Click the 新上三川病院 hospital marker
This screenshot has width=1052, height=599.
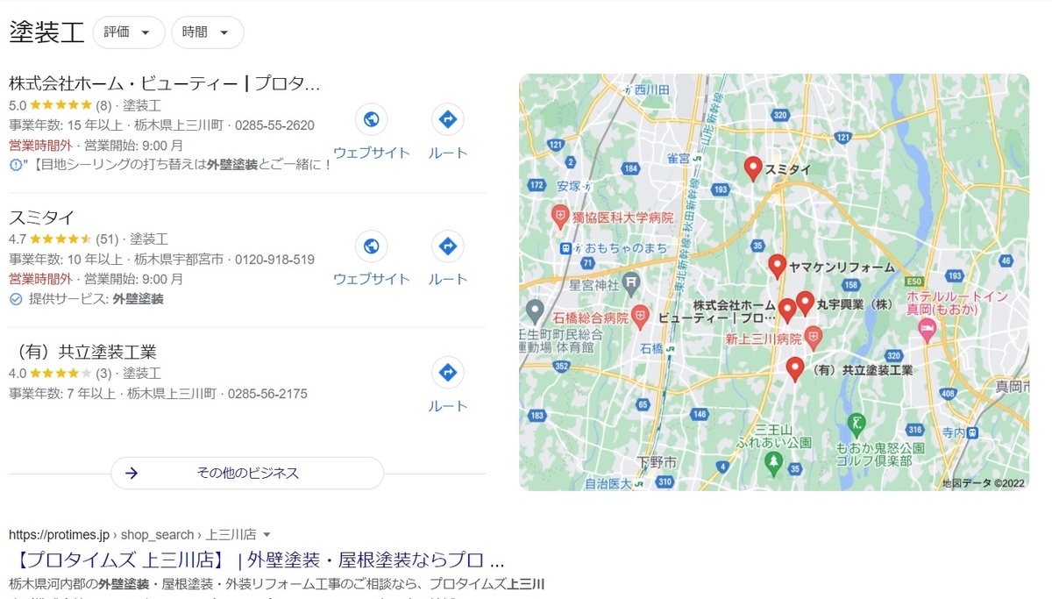pos(814,337)
